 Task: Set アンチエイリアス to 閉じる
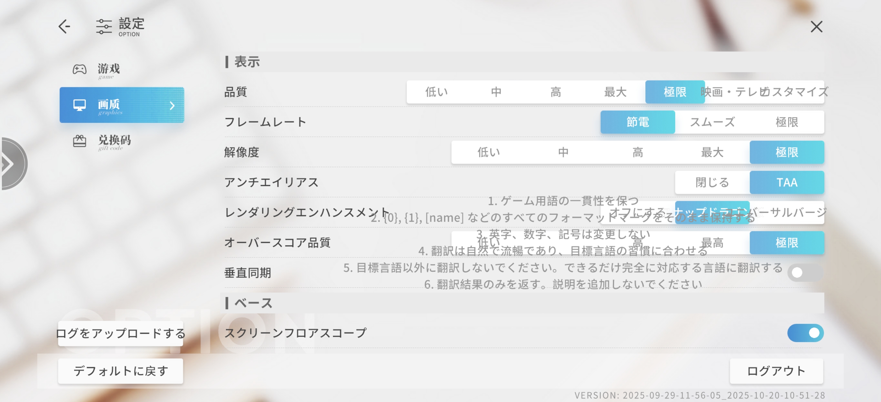(712, 182)
